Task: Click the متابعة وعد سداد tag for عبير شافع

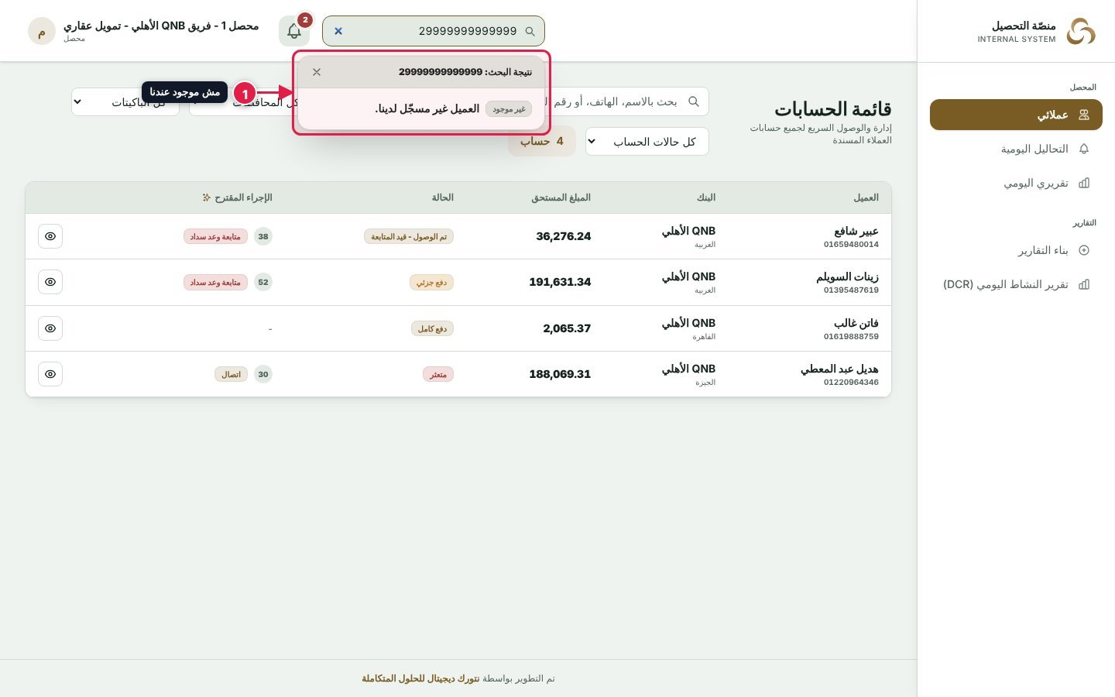Action: point(215,236)
